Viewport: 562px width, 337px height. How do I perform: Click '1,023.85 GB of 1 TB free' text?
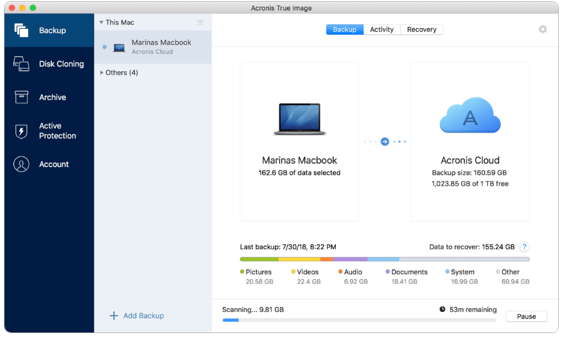[x=470, y=184]
